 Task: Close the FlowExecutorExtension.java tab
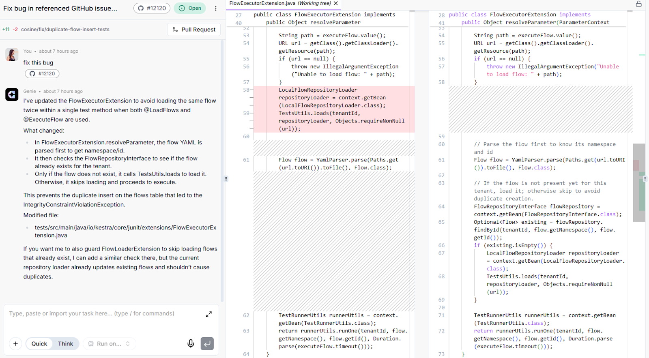tap(336, 3)
